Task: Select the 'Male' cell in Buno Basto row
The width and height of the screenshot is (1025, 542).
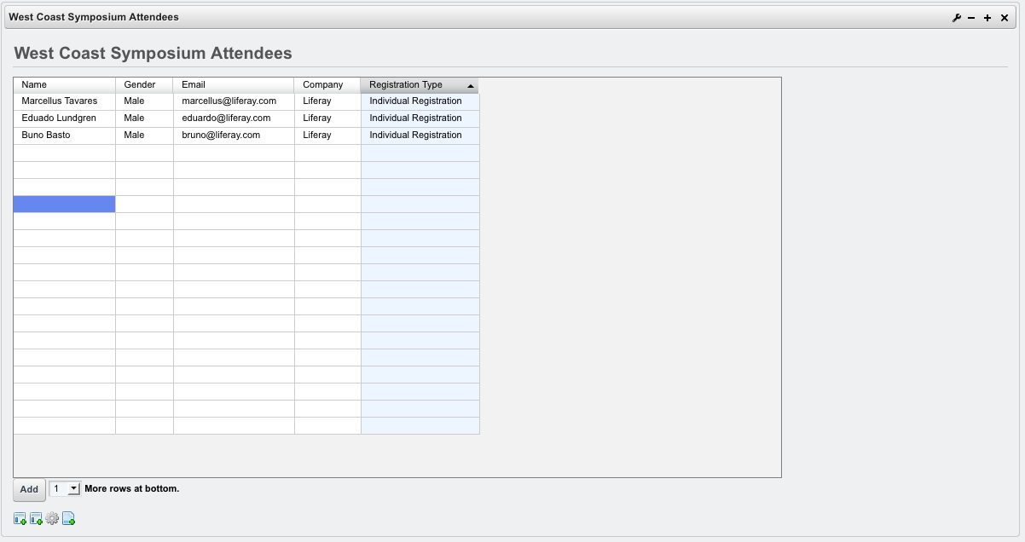Action: click(144, 135)
